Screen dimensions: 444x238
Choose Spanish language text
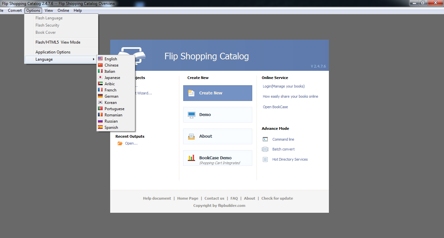coord(111,128)
